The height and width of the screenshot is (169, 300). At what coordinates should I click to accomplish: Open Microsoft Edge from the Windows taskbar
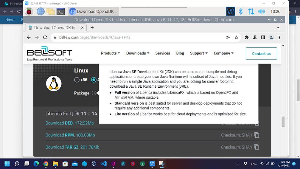(x=36, y=164)
